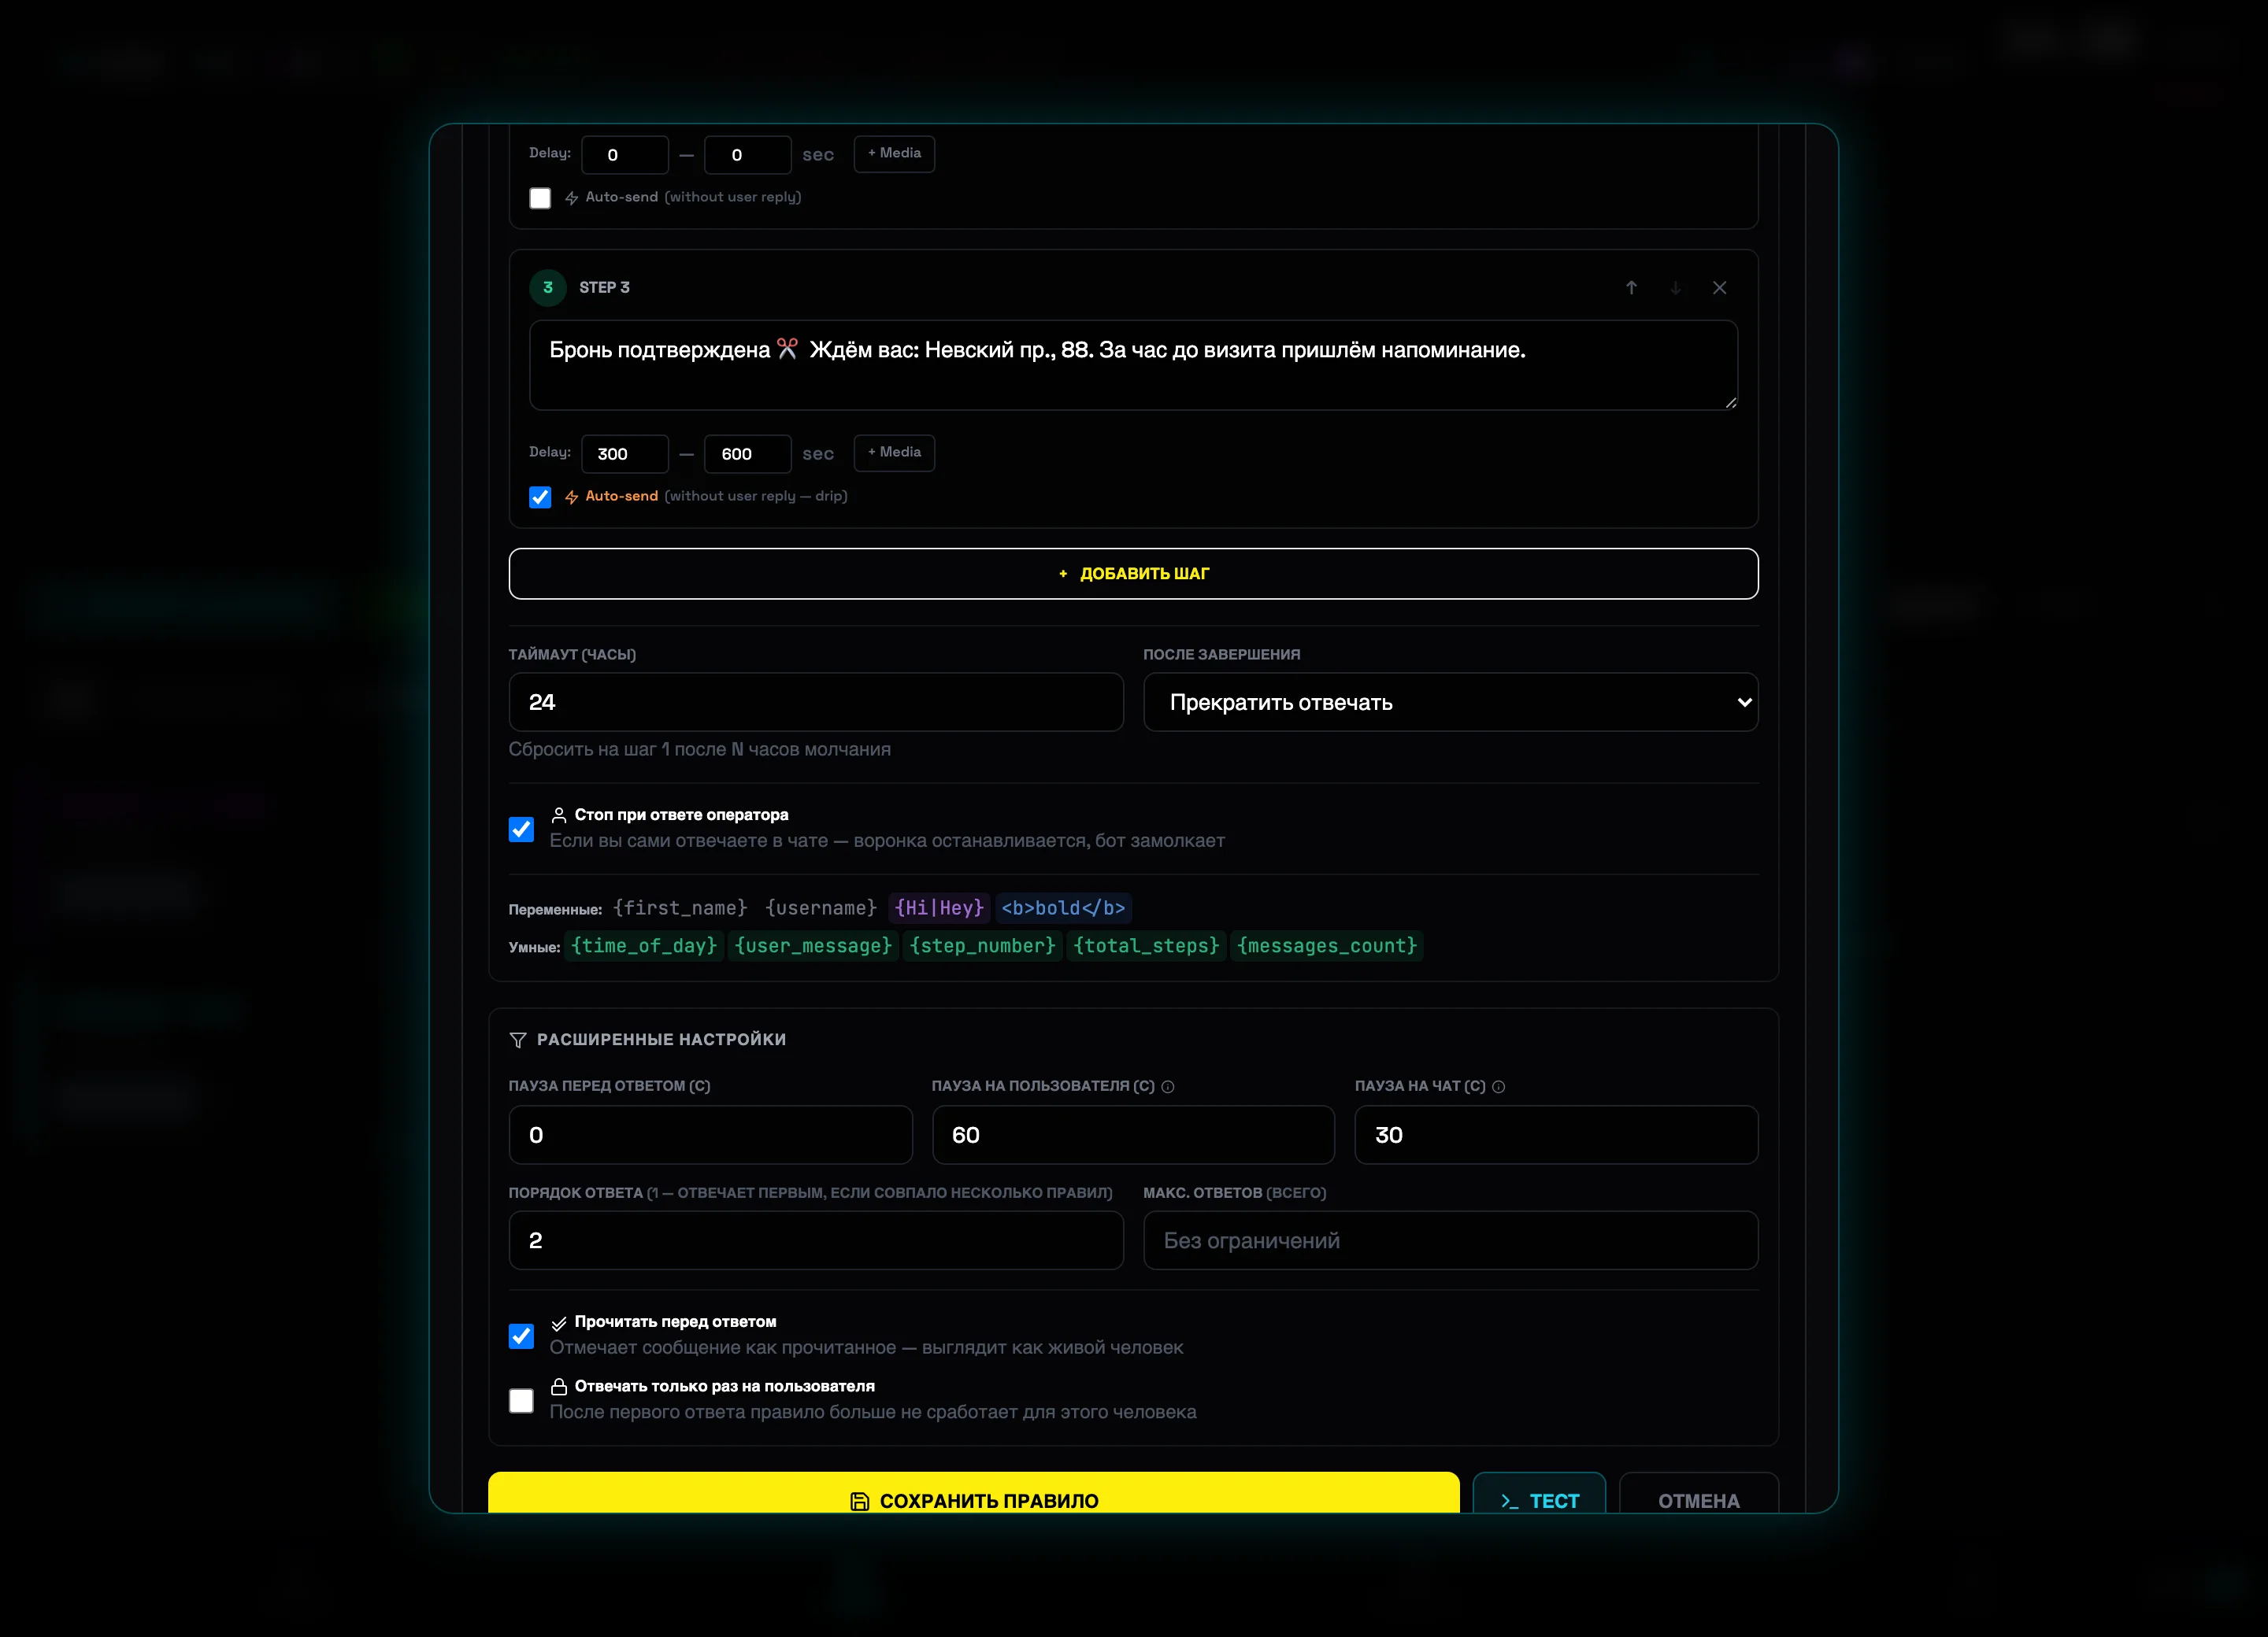Insert the {Hi|Hey} spin variable
Screen dimensions: 2268x1637
[x=939, y=907]
